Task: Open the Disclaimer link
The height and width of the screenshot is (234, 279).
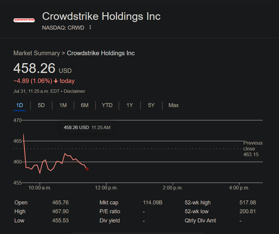Action: [x=74, y=91]
